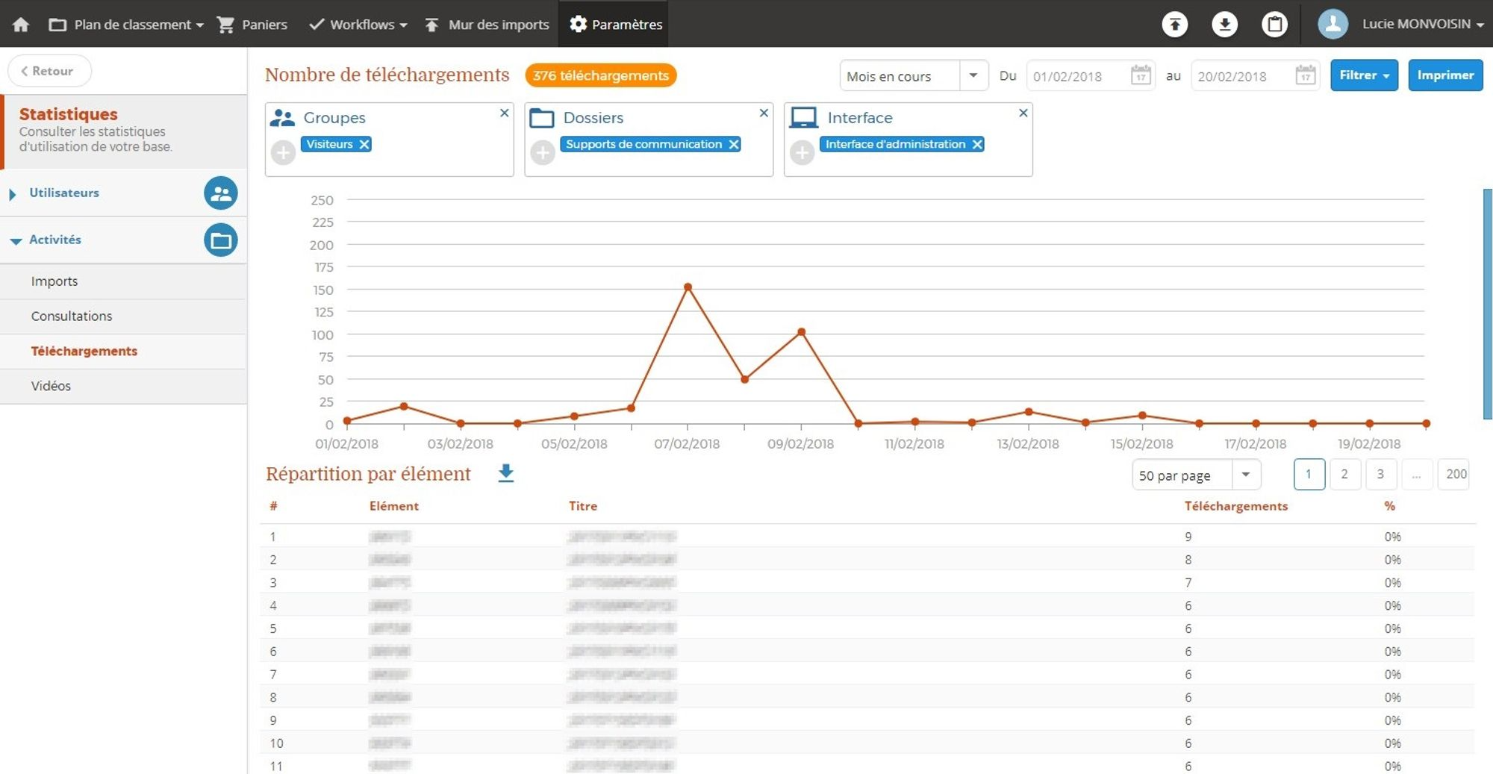
Task: Open Imports statistics
Action: click(123, 281)
